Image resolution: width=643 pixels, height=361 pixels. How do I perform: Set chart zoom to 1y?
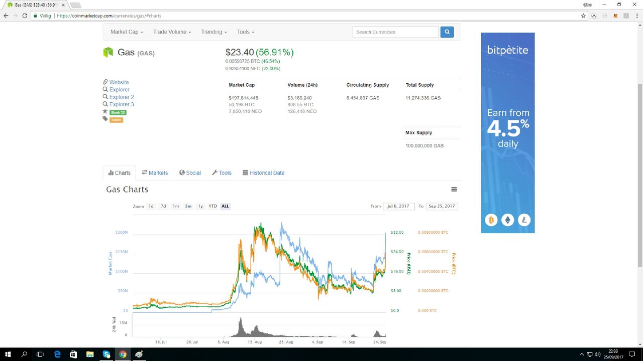click(200, 206)
